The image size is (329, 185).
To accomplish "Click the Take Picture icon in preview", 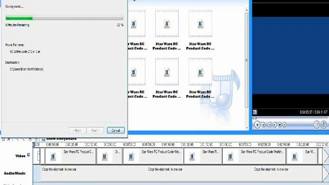I will [x=324, y=124].
